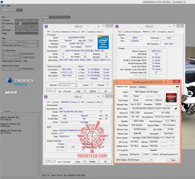
Task: Switch to CINEBENCH Database tab
Action: (60, 17)
